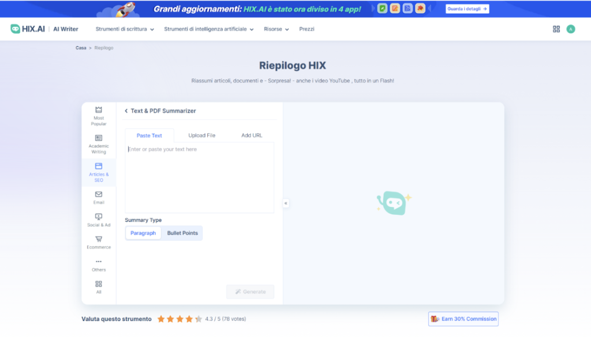Screen dimensions: 591x348
Task: Switch to the Upload File tab
Action: pyautogui.click(x=202, y=135)
